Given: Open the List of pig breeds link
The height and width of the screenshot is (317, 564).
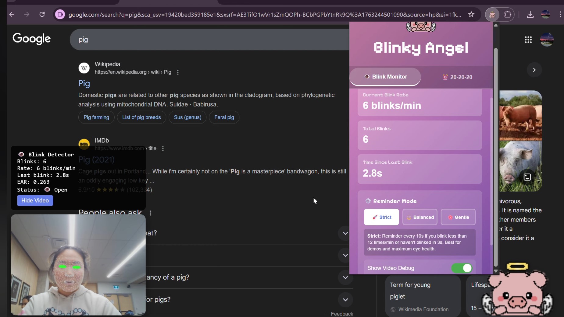Looking at the screenshot, I should pyautogui.click(x=141, y=117).
